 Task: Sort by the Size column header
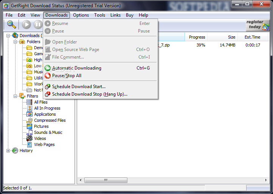[223, 37]
